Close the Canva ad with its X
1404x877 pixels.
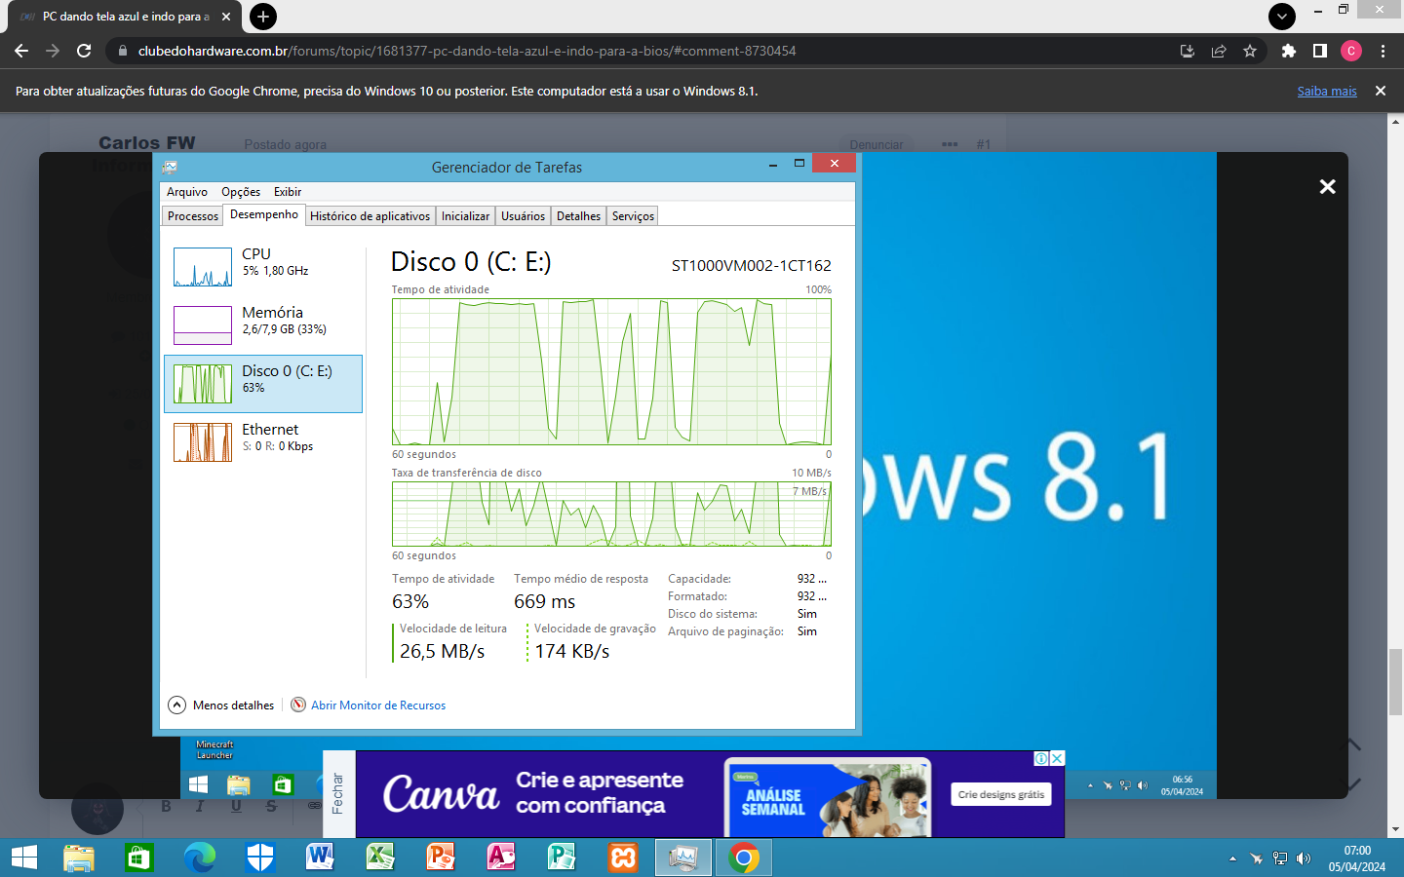[1057, 758]
